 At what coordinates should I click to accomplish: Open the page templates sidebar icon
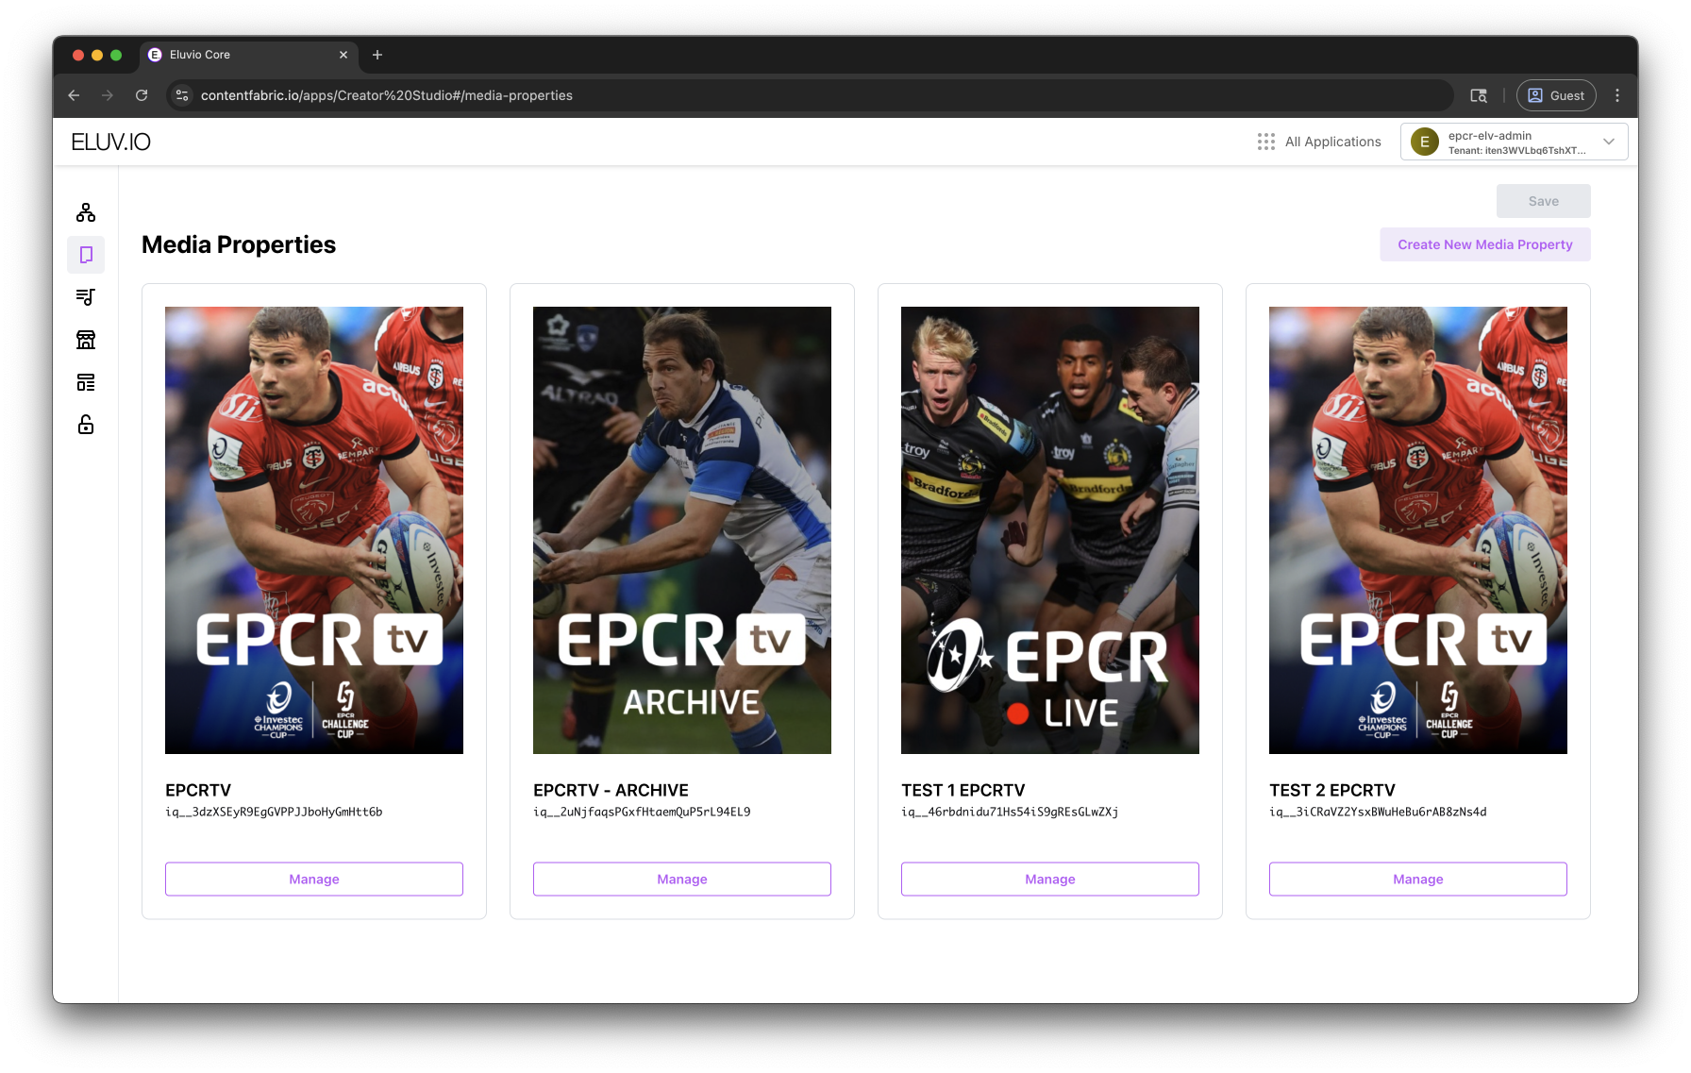86,382
